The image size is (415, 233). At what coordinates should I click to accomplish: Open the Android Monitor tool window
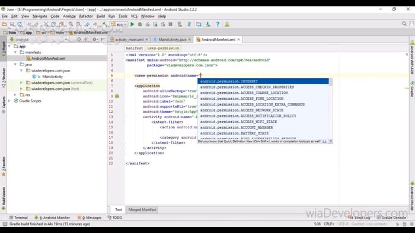coord(52,218)
